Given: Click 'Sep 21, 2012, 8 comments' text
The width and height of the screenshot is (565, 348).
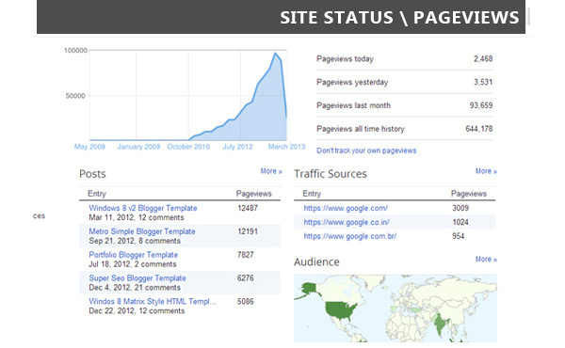Looking at the screenshot, I should click(x=135, y=241).
